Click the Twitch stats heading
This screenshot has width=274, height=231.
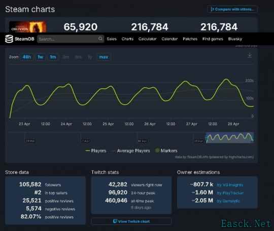(x=105, y=172)
